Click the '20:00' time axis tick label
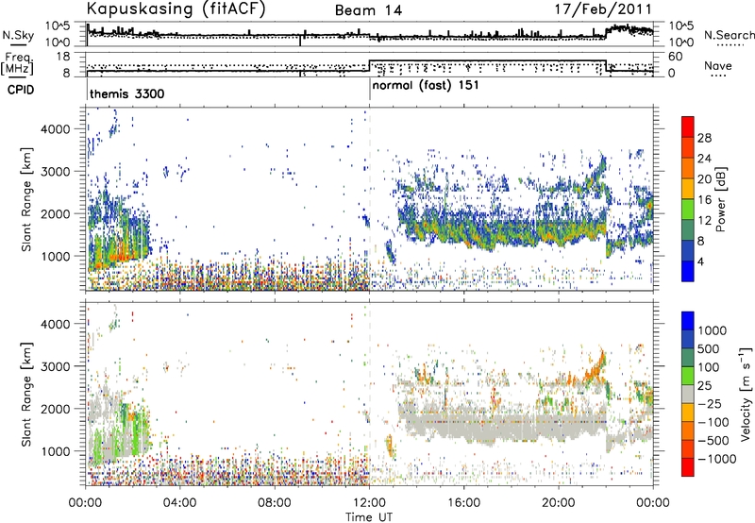This screenshot has width=755, height=523. [x=559, y=503]
